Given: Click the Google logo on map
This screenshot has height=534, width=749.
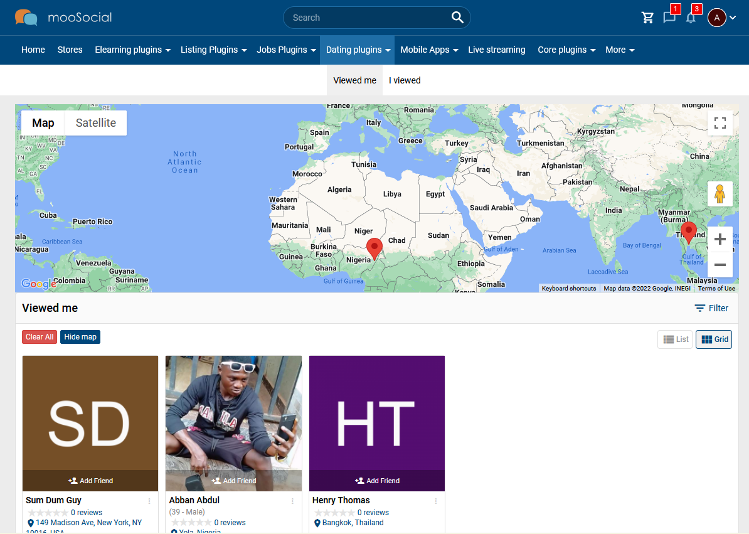Looking at the screenshot, I should (39, 284).
